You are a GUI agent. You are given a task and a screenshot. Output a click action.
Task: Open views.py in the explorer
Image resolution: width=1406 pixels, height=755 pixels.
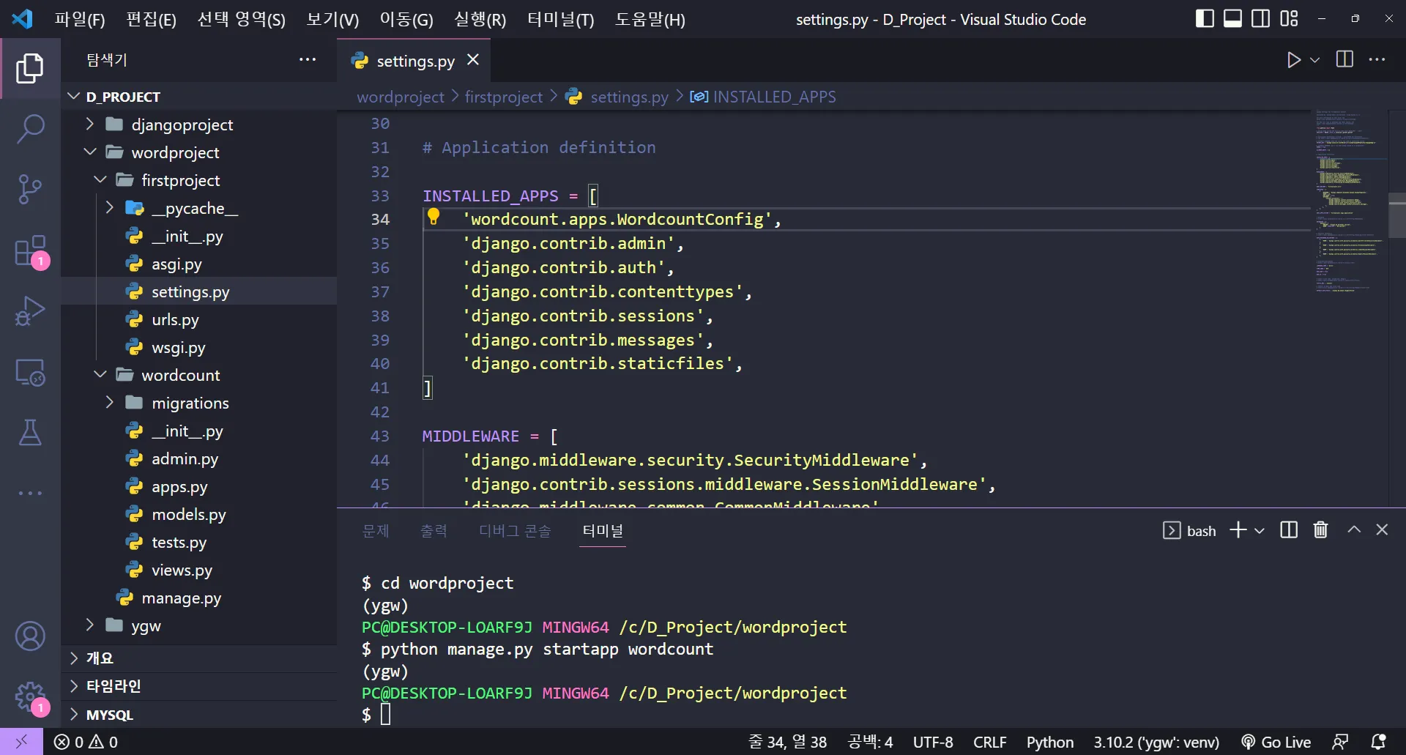coord(182,570)
